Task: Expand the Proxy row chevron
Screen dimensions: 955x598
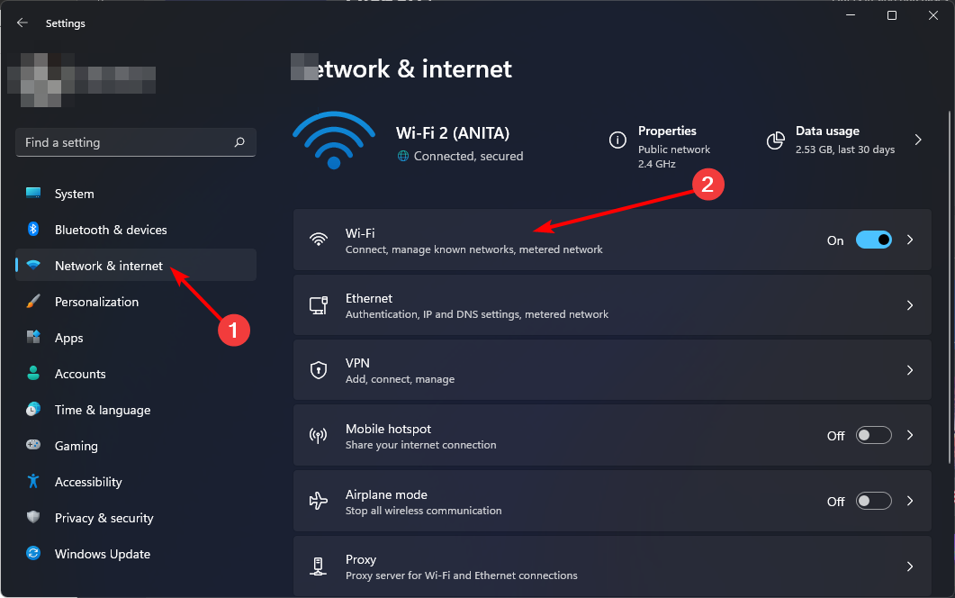Action: click(x=910, y=566)
